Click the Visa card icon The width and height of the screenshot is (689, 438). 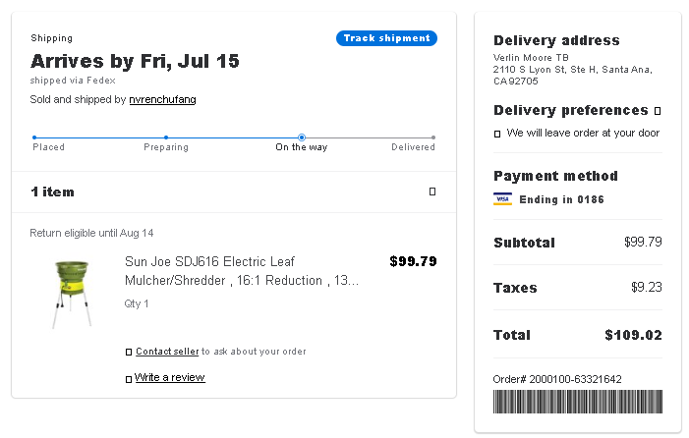(502, 199)
